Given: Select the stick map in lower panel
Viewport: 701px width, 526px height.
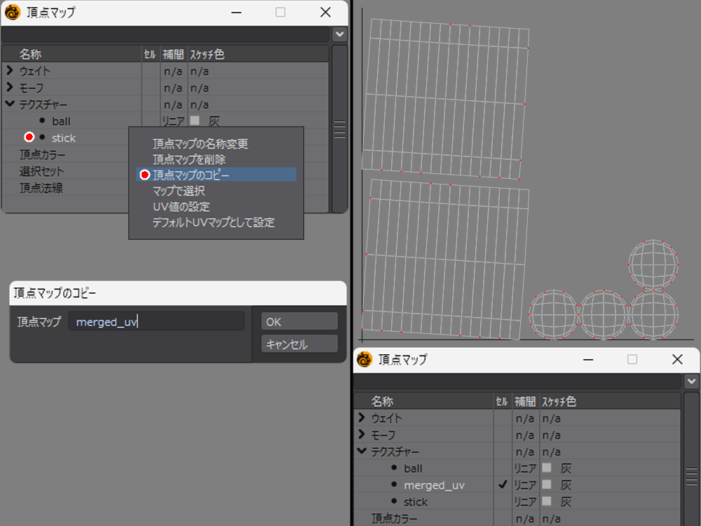Looking at the screenshot, I should (416, 501).
